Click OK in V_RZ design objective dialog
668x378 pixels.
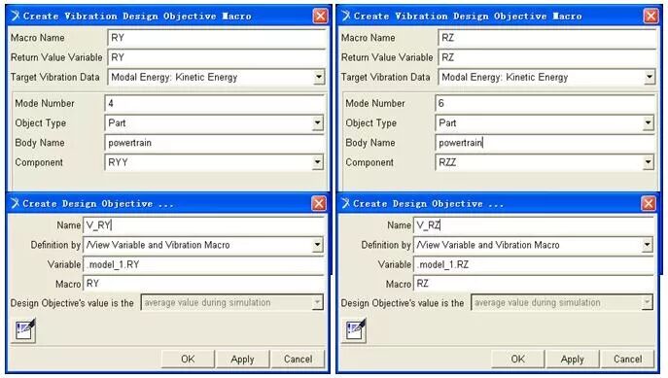coord(517,359)
